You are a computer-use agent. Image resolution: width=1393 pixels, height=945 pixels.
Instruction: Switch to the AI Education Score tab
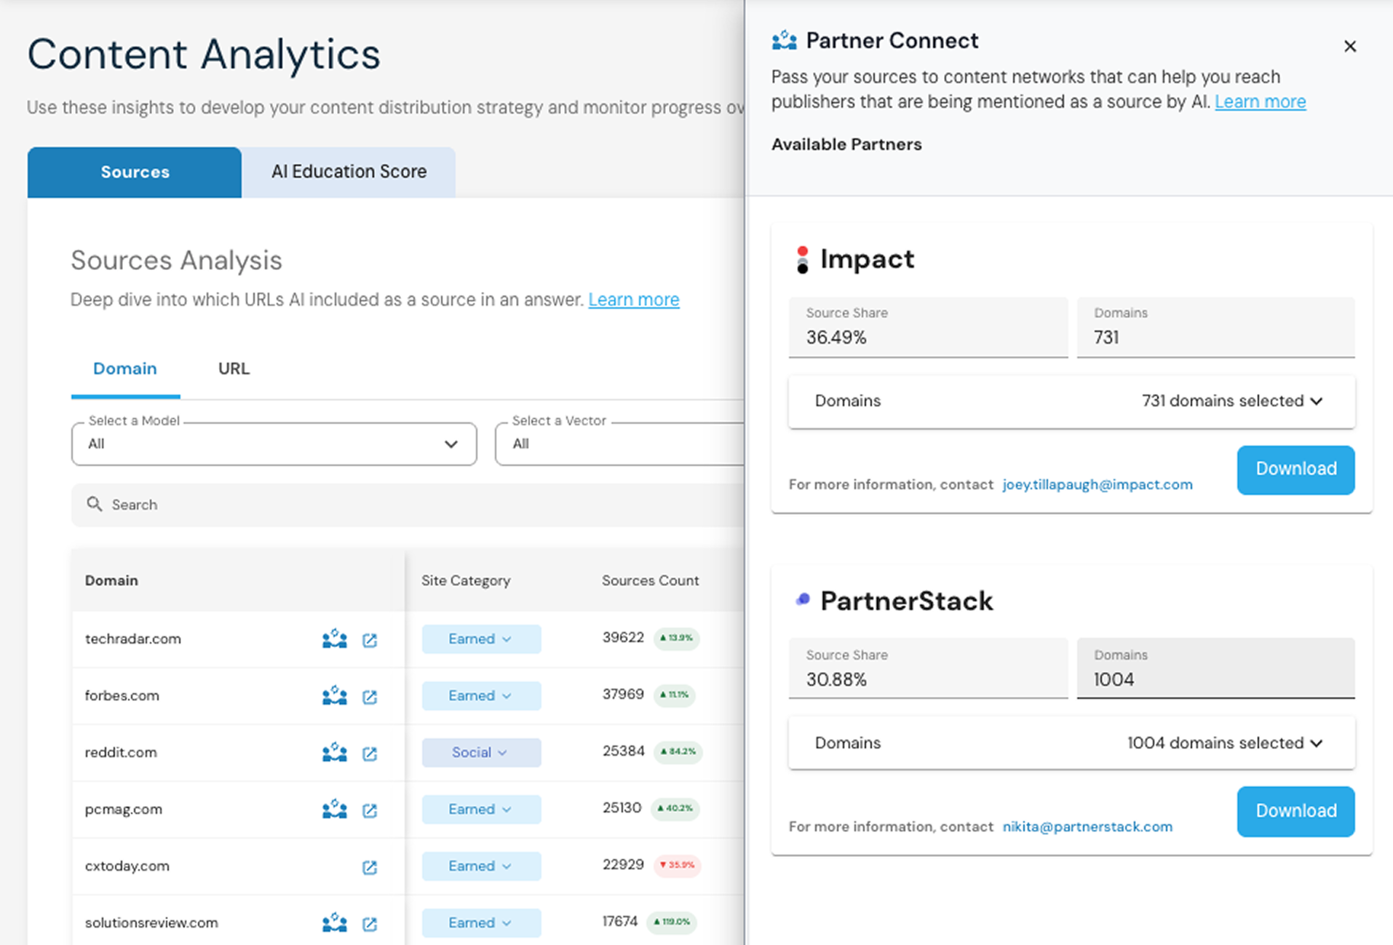pos(349,172)
